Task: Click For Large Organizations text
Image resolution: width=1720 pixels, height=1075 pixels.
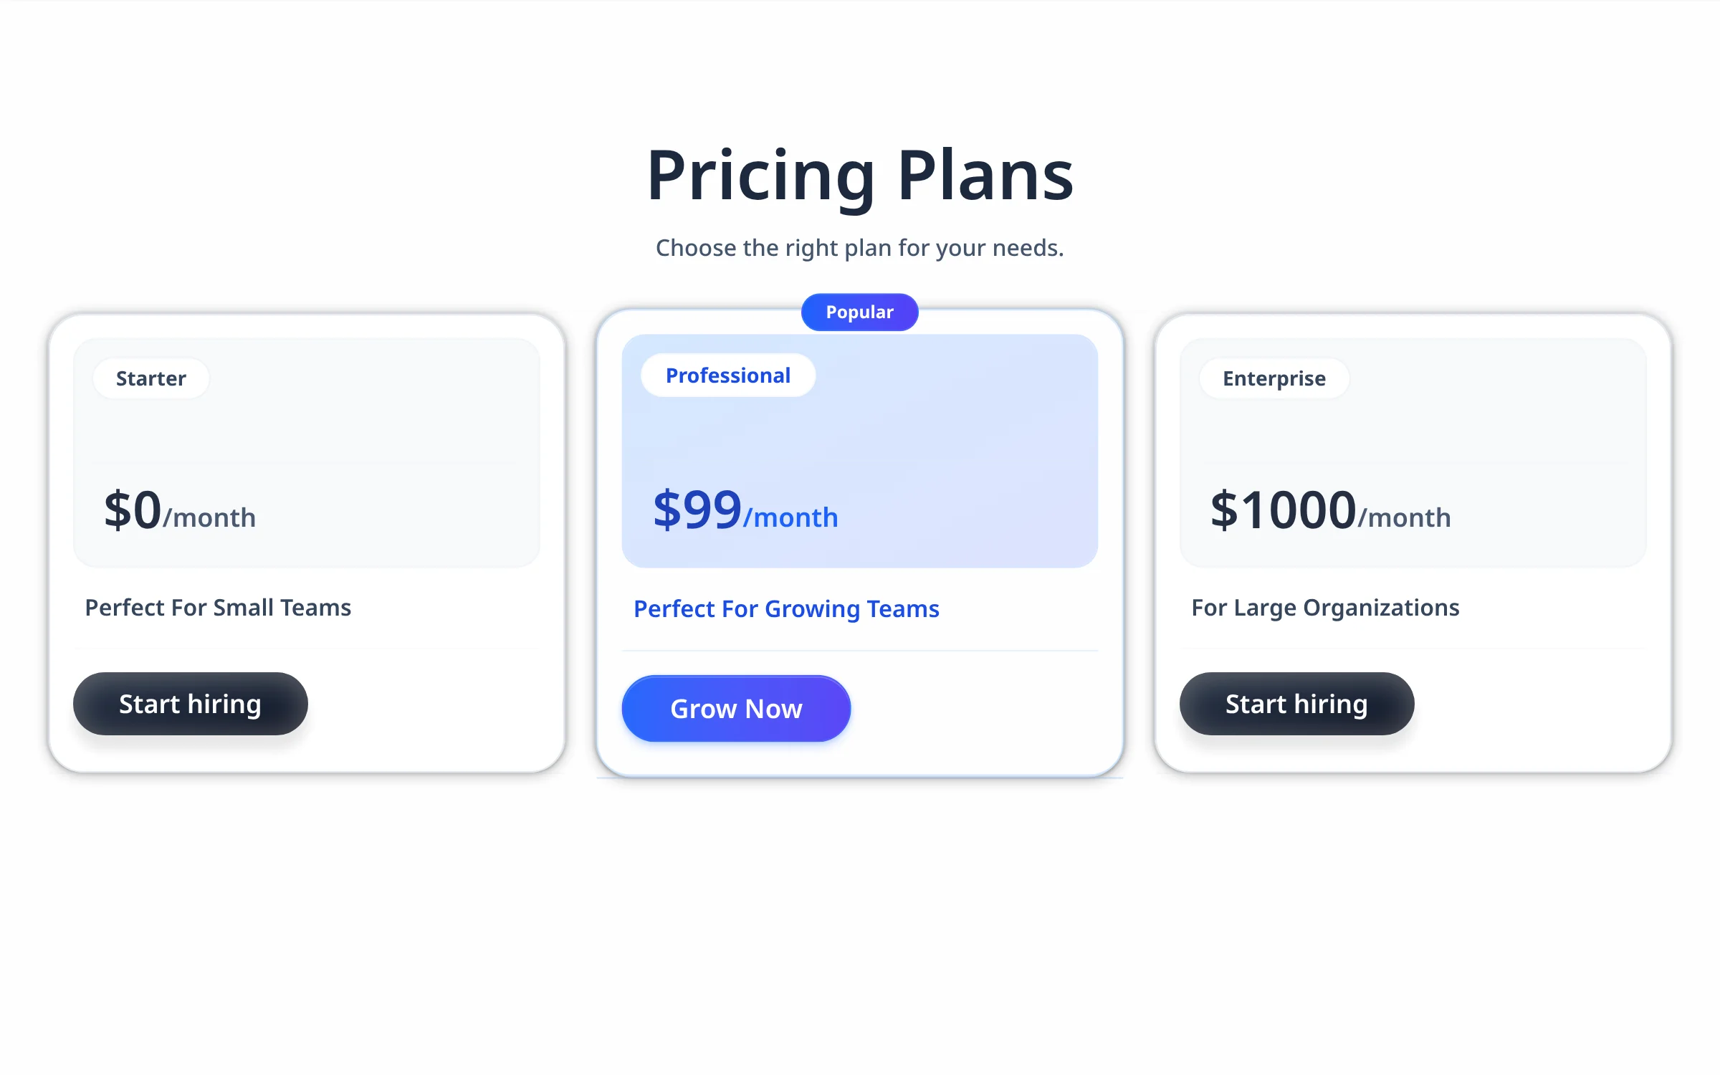Action: pos(1325,607)
